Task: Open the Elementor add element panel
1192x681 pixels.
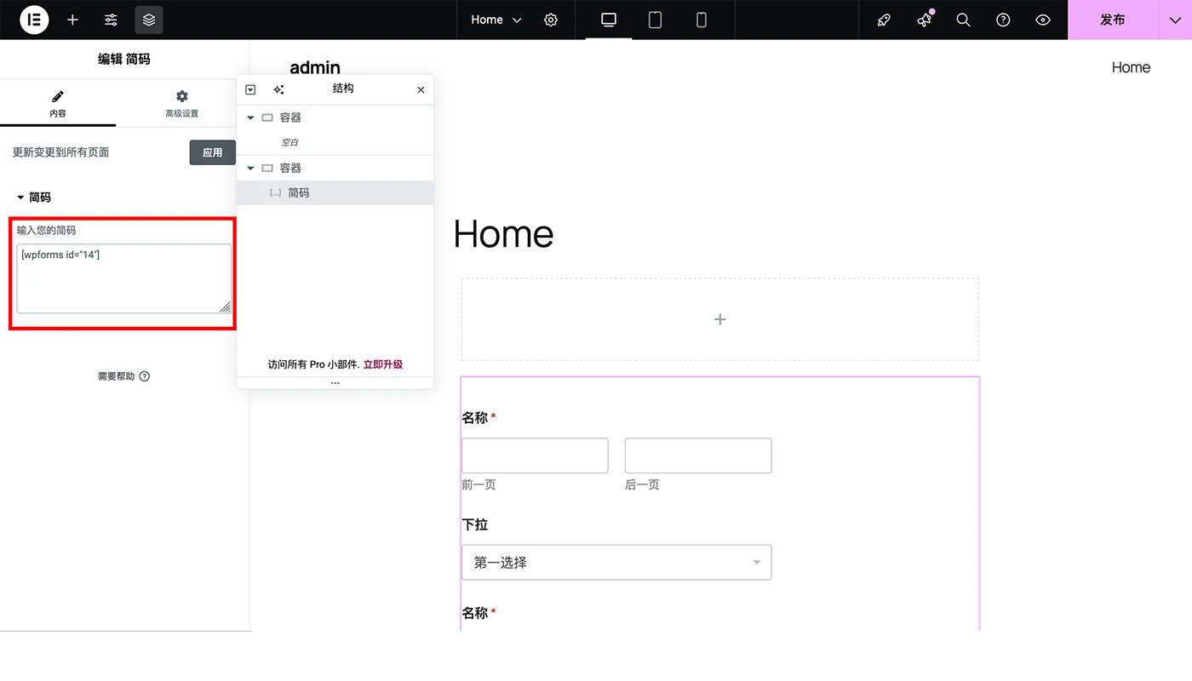Action: (72, 20)
